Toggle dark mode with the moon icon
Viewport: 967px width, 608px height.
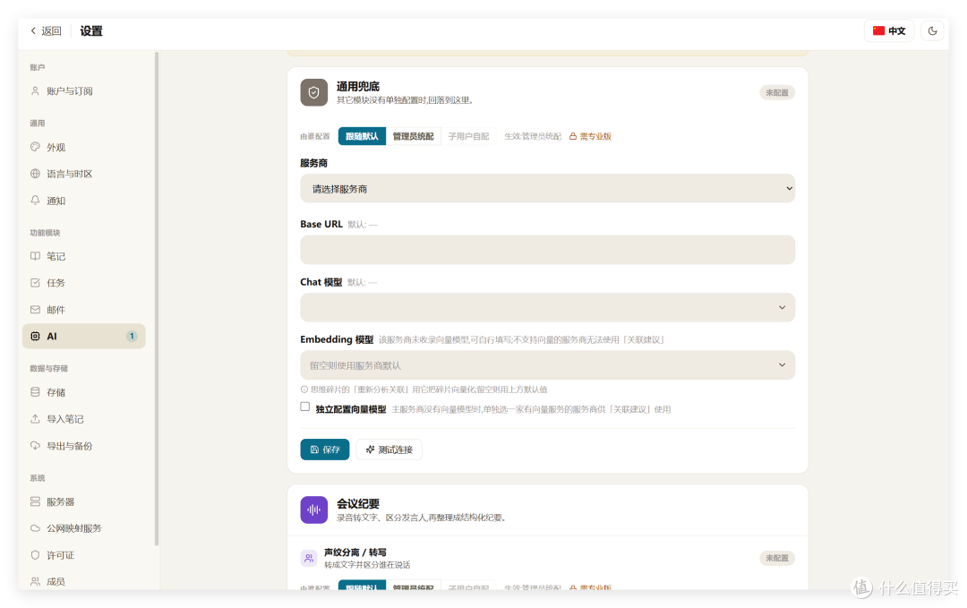point(932,30)
